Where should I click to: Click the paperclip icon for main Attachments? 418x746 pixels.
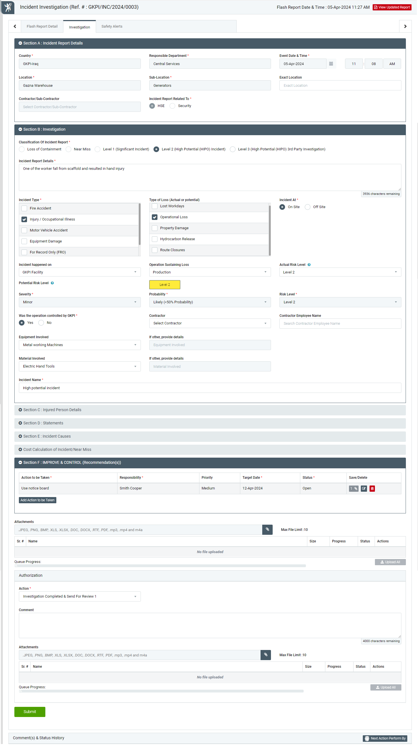point(267,530)
